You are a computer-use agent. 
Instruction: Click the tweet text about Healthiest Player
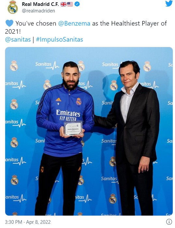(86, 27)
